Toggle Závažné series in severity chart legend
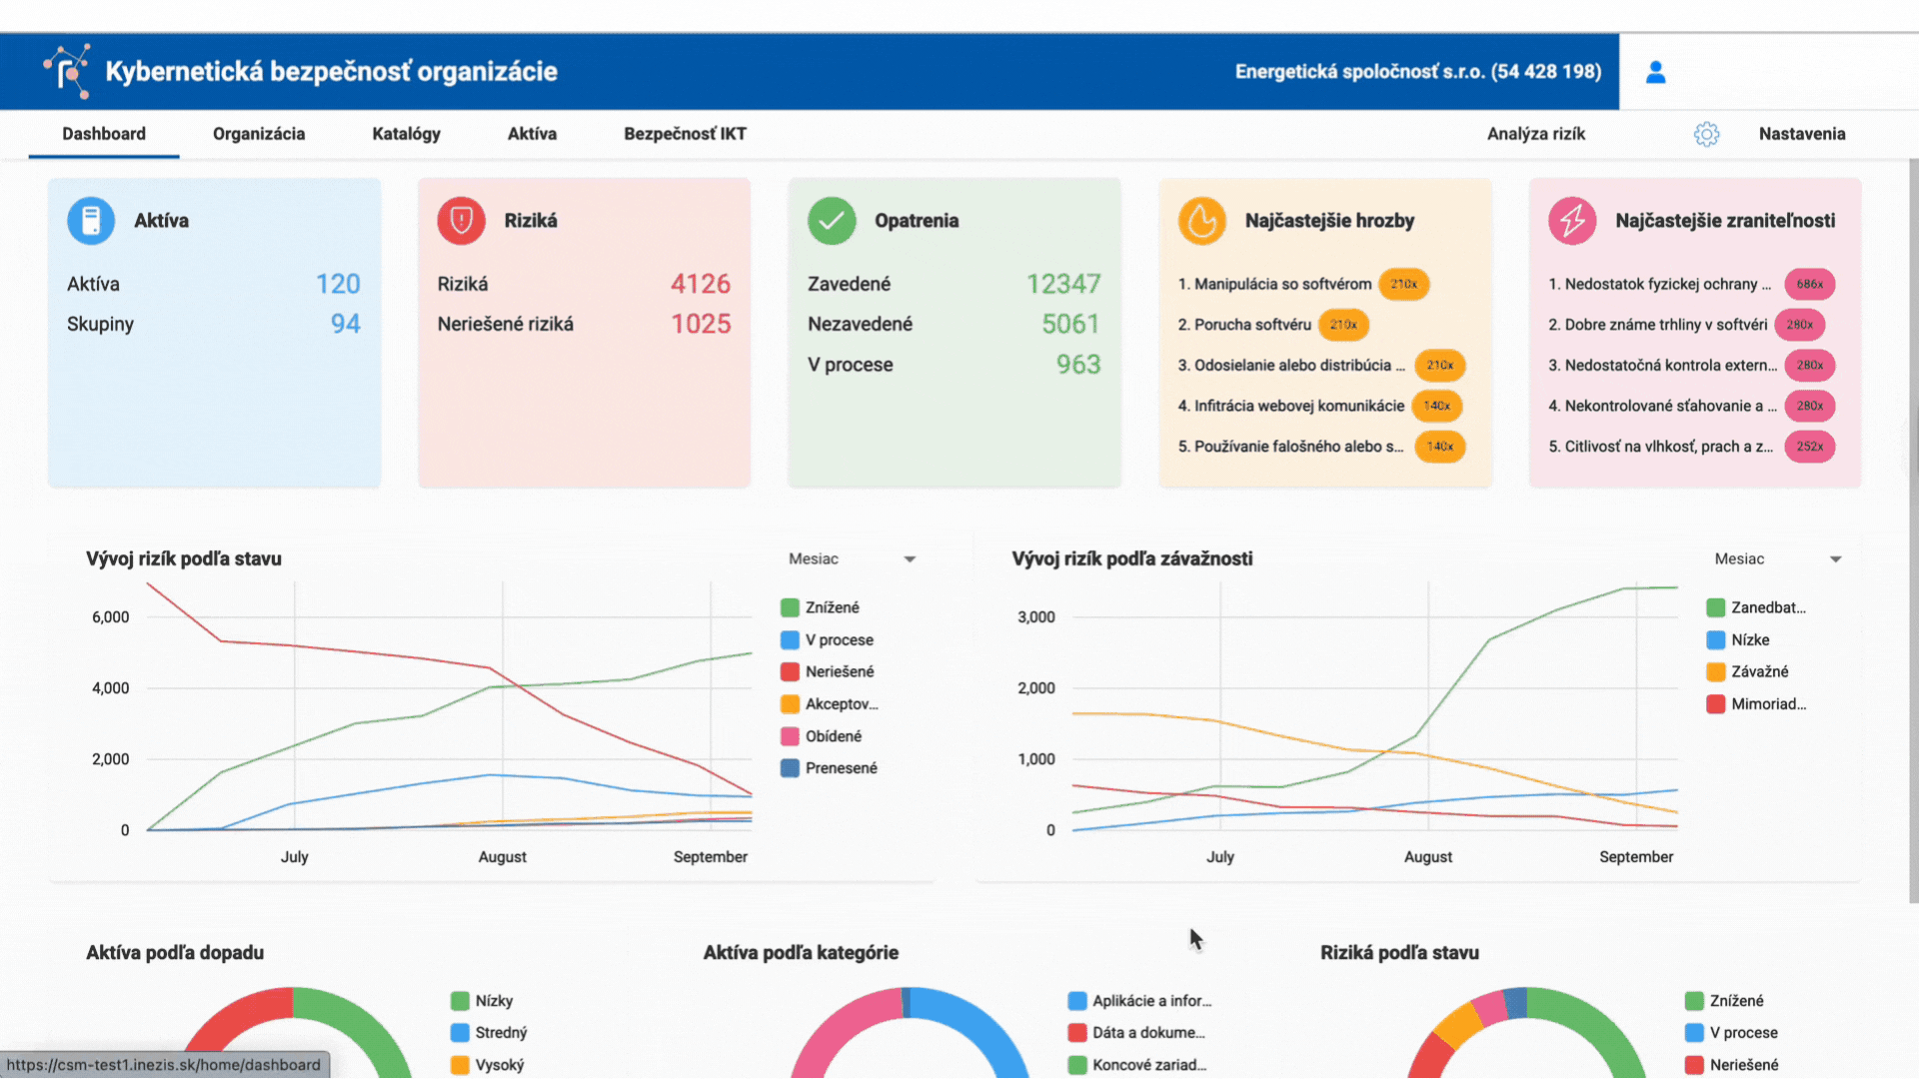The width and height of the screenshot is (1919, 1079). click(x=1759, y=671)
